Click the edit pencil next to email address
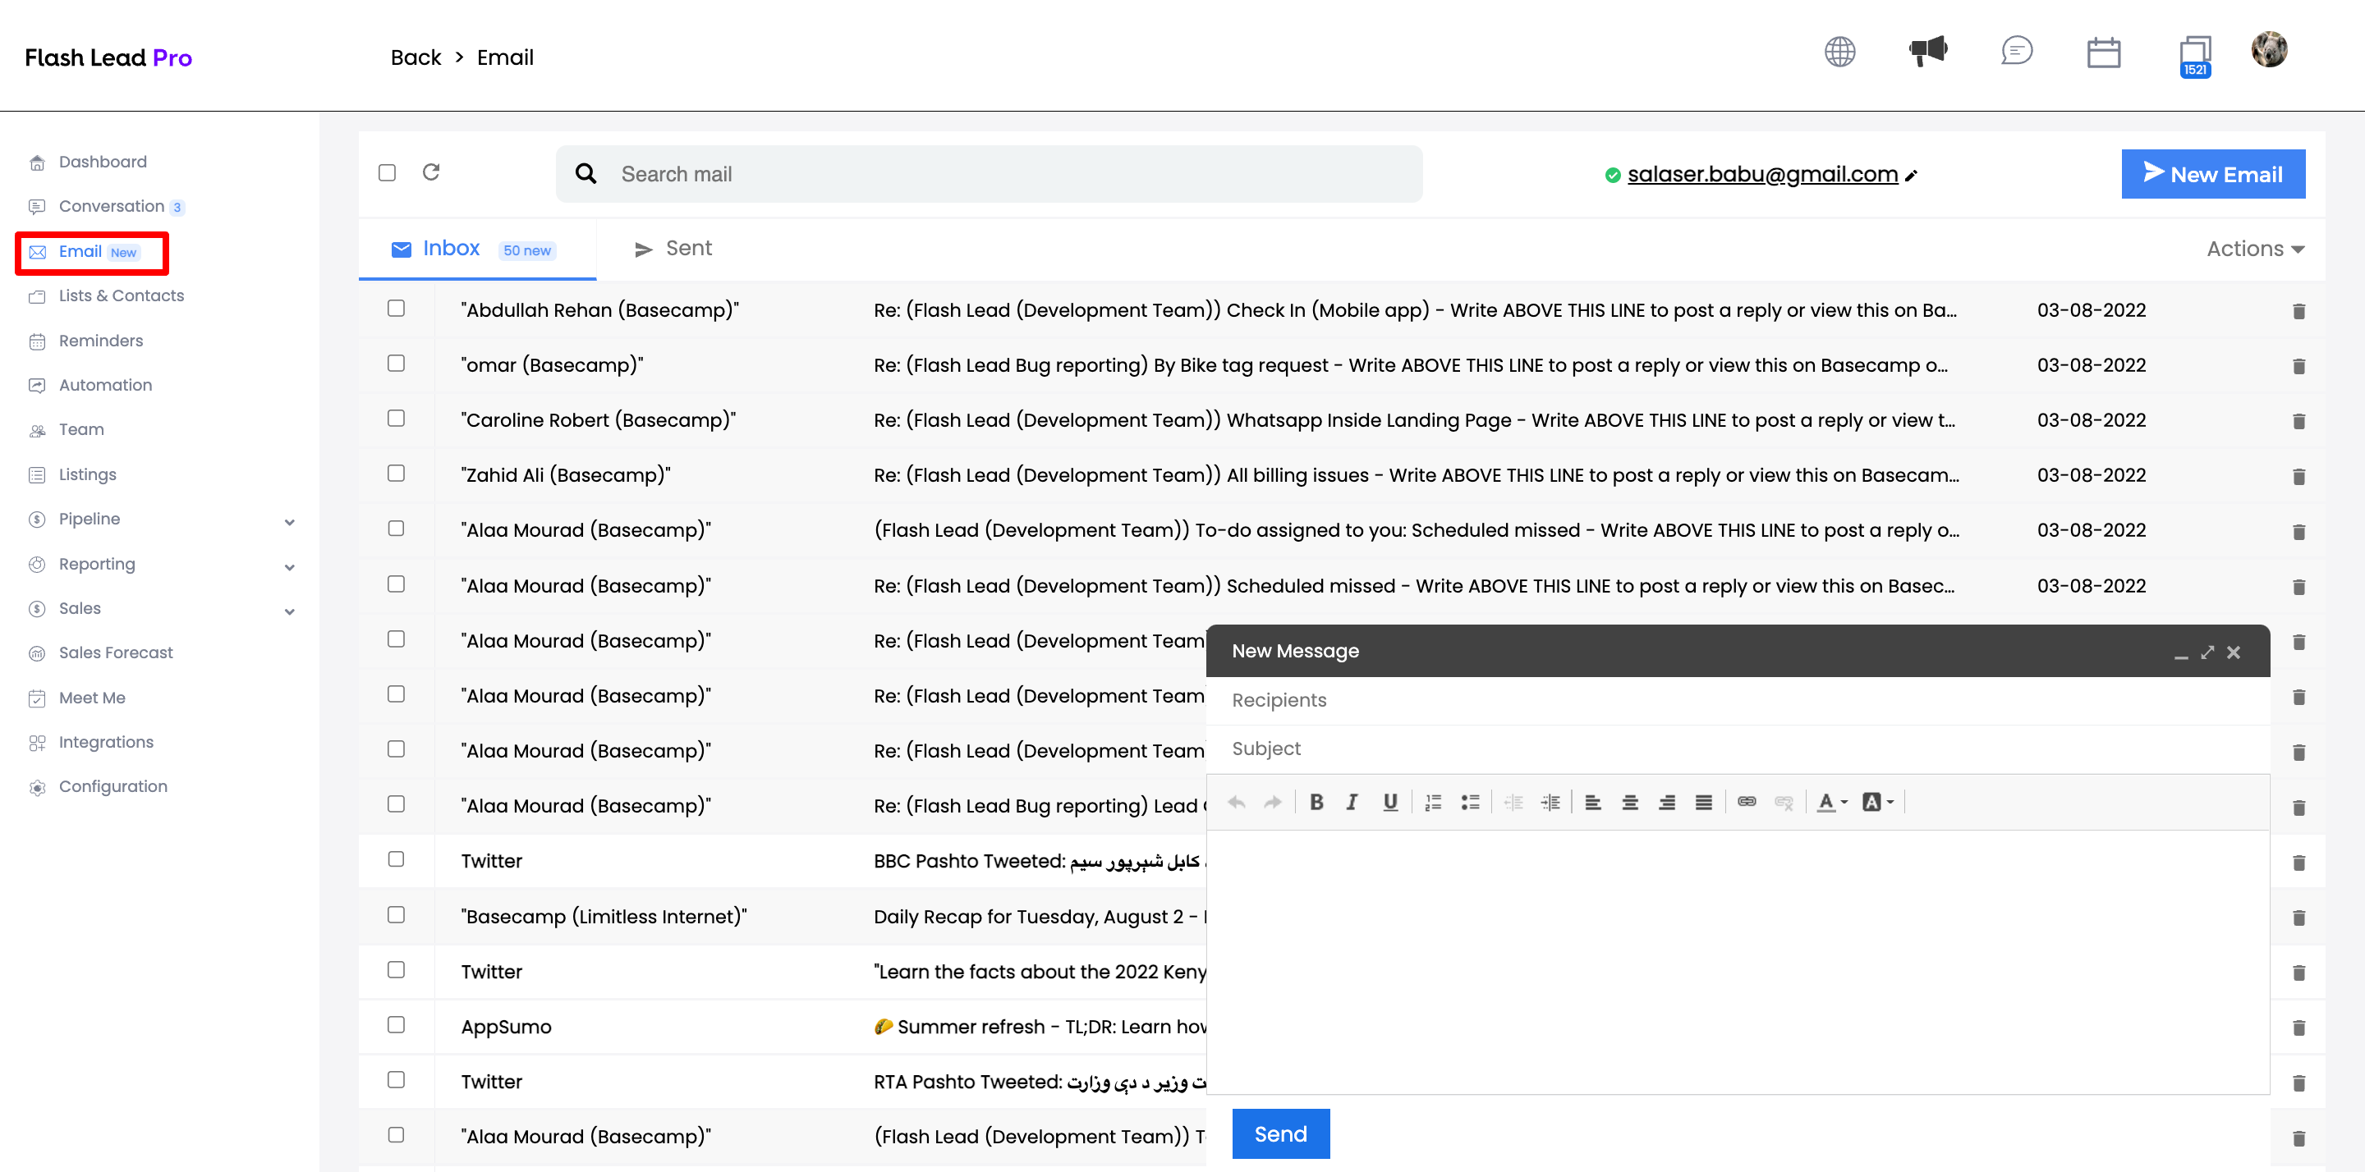The width and height of the screenshot is (2365, 1172). [1912, 176]
